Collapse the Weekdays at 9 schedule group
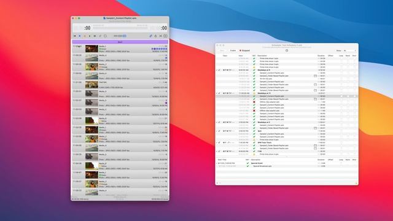 tap(217, 70)
